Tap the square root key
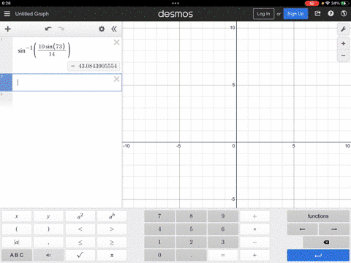The width and height of the screenshot is (351, 263). point(80,255)
